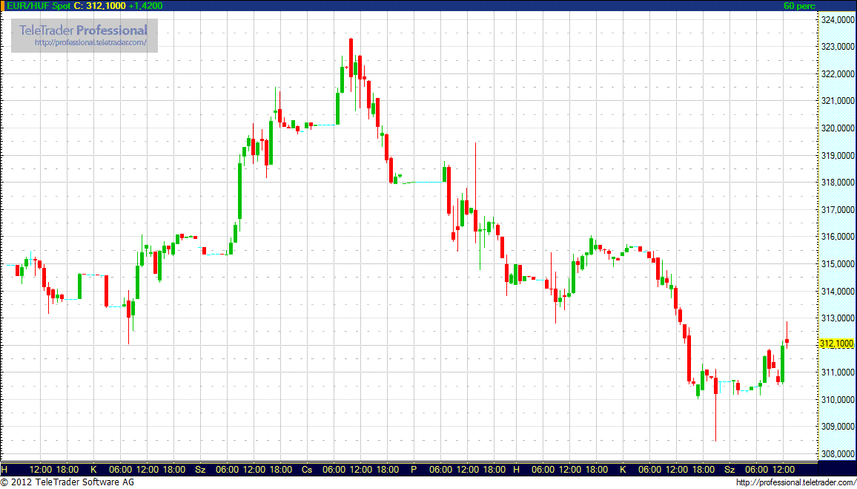
Task: Click the yellow 312,1000 current price tag
Action: [x=836, y=344]
